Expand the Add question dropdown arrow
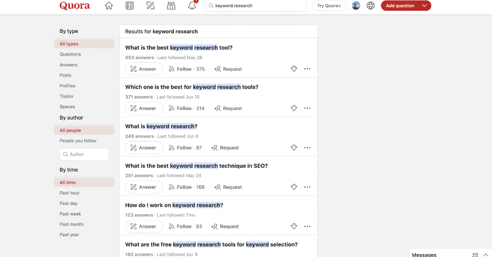492x257 pixels. [424, 6]
